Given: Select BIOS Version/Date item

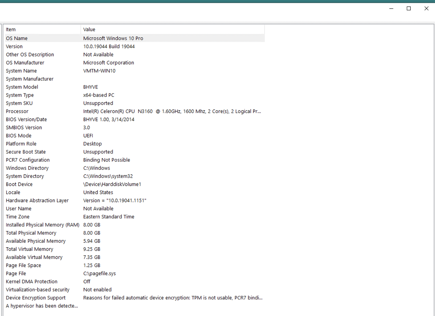Looking at the screenshot, I should point(27,119).
